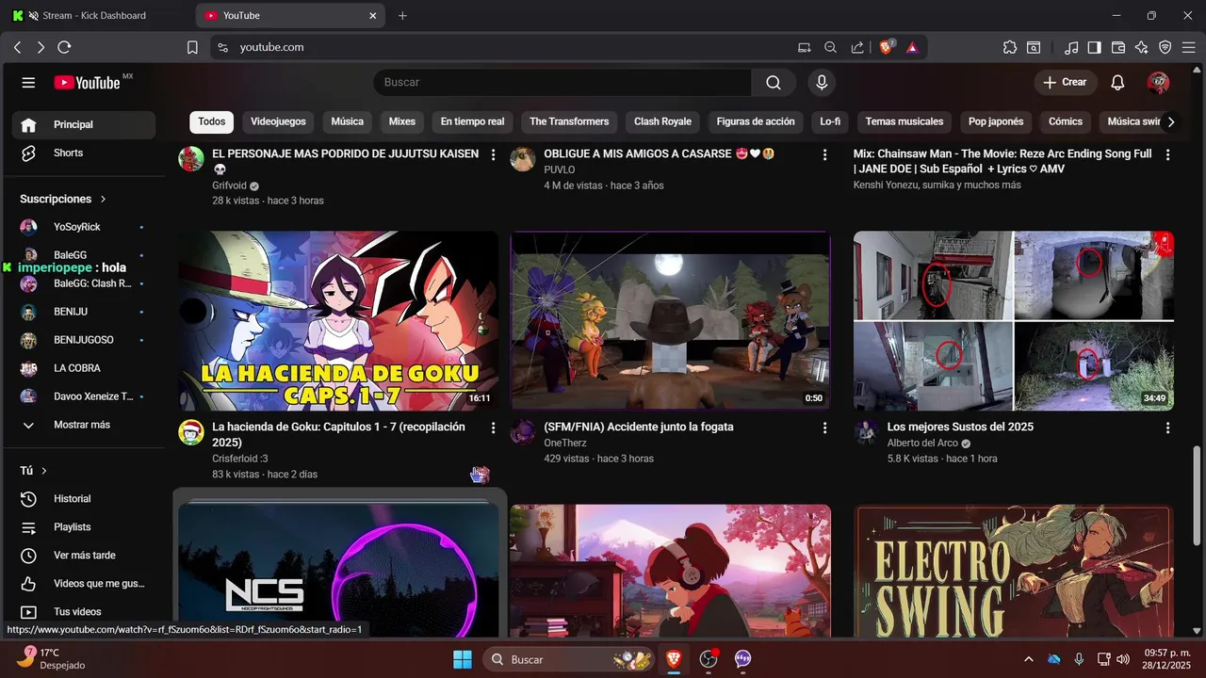
Task: Open the share page icon in address bar
Action: click(x=857, y=47)
